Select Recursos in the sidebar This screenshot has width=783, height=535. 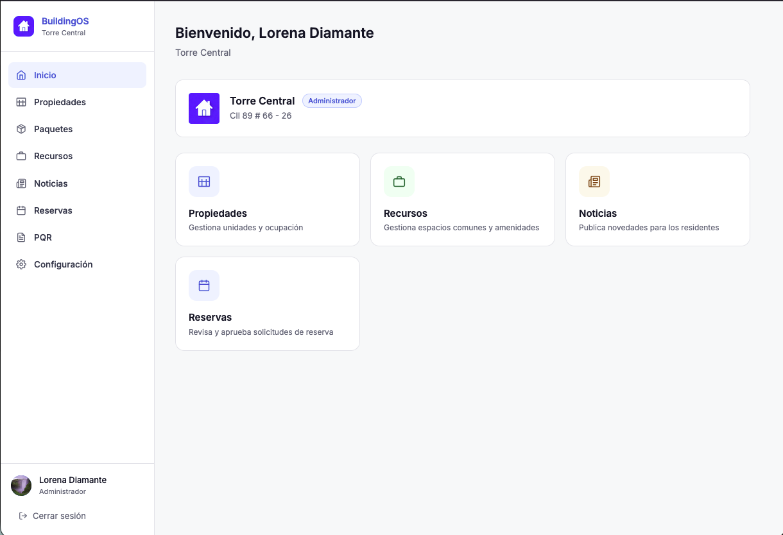[77, 156]
